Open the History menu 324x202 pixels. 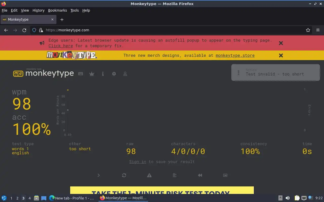[38, 10]
